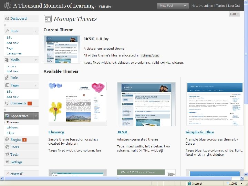
Task: Click the WordPress logo icon
Action: click(7, 6)
